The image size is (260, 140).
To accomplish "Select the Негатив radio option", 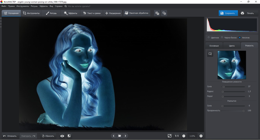I will coord(240,37).
